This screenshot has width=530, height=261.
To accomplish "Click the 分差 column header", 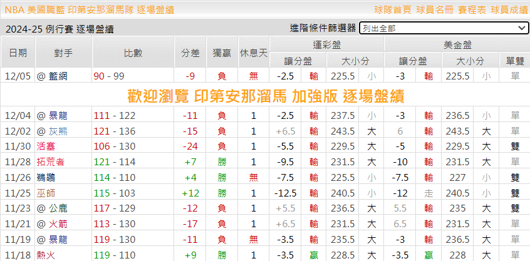I will coord(190,53).
